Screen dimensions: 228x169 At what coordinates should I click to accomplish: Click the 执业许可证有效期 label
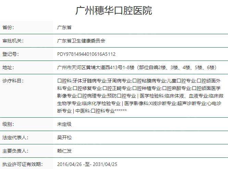23,164
